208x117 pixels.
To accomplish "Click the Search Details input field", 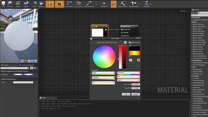I will 14,68.
